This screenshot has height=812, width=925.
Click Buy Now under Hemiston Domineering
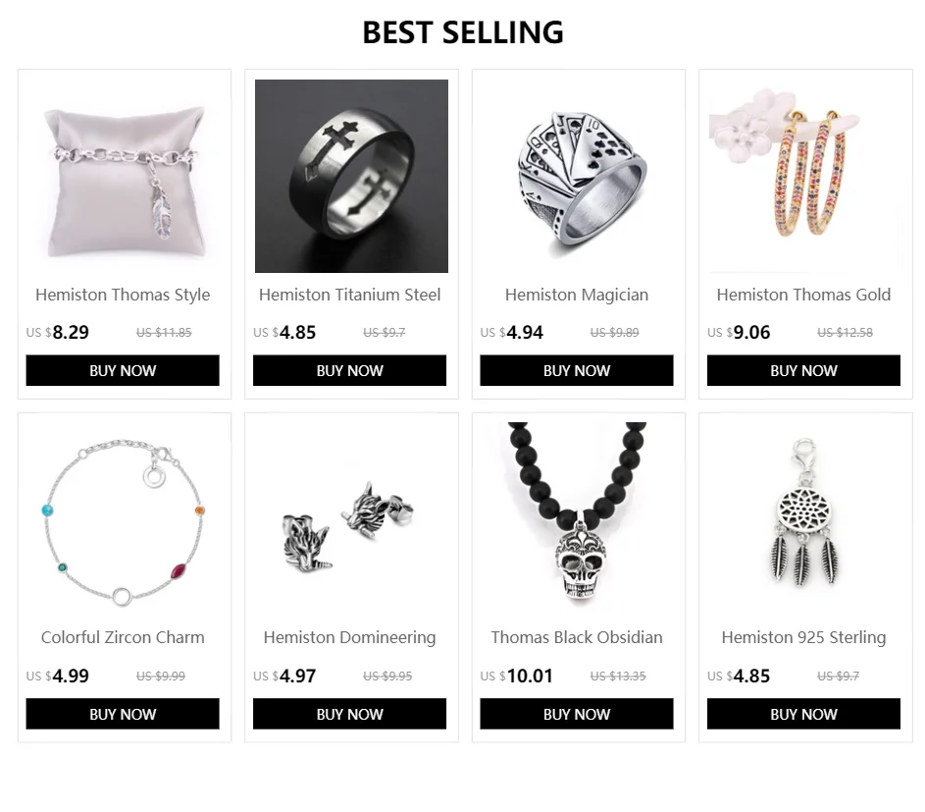pos(350,714)
